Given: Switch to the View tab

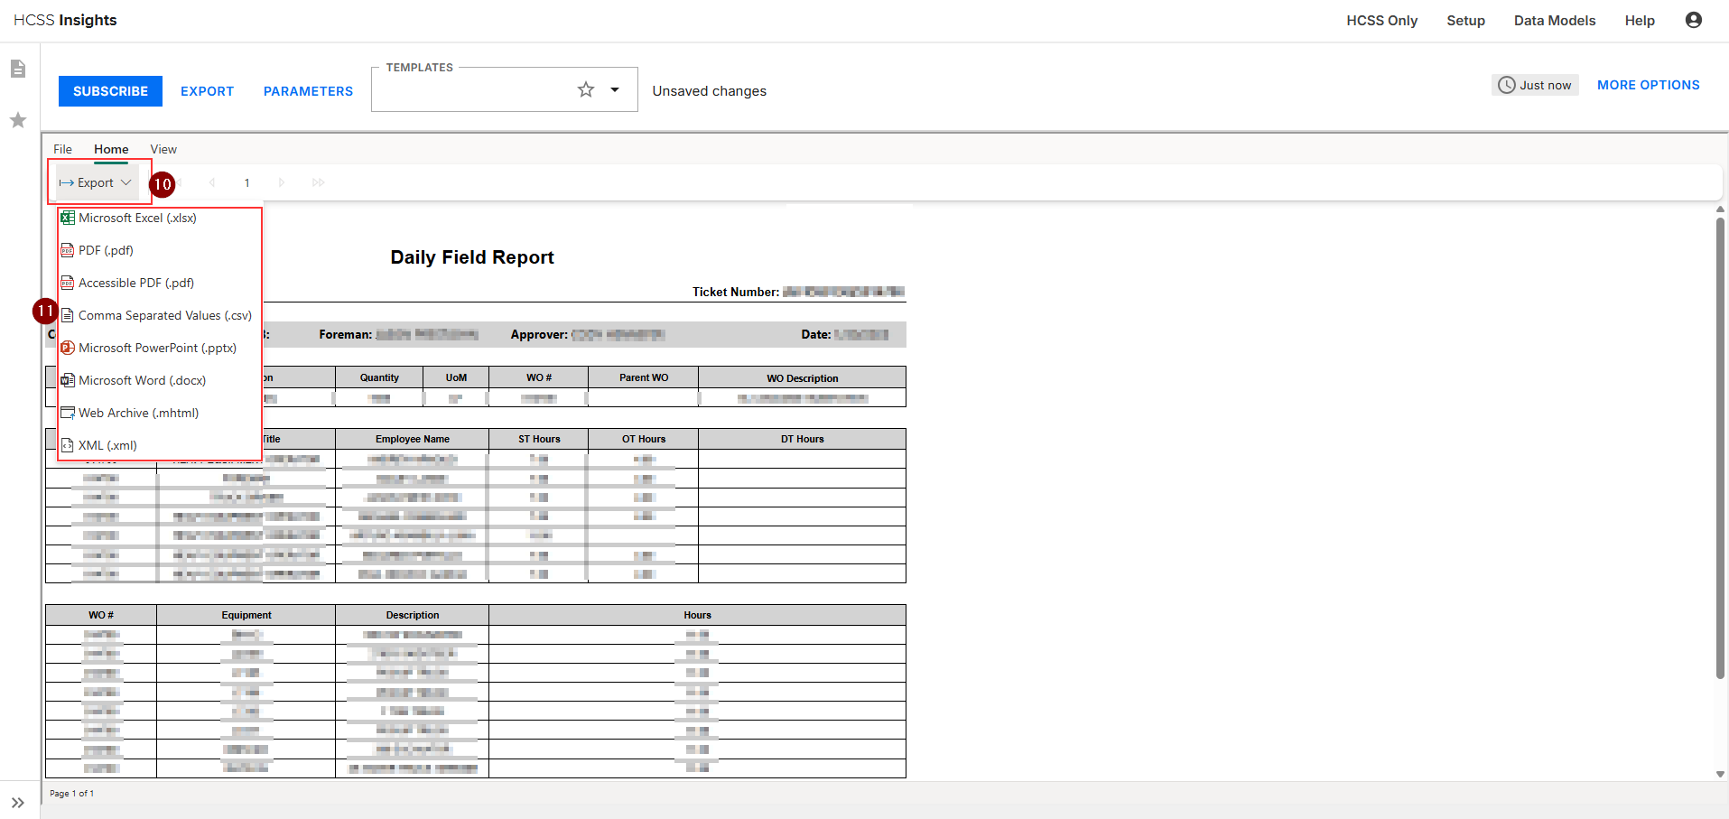Looking at the screenshot, I should click(163, 149).
